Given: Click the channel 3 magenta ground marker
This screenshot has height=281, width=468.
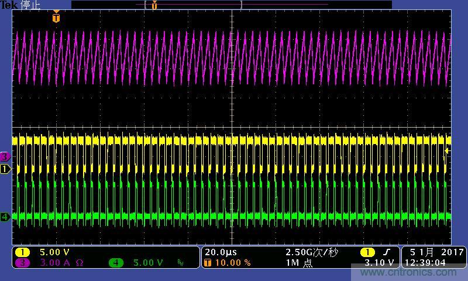Looking at the screenshot, I should click(x=5, y=156).
